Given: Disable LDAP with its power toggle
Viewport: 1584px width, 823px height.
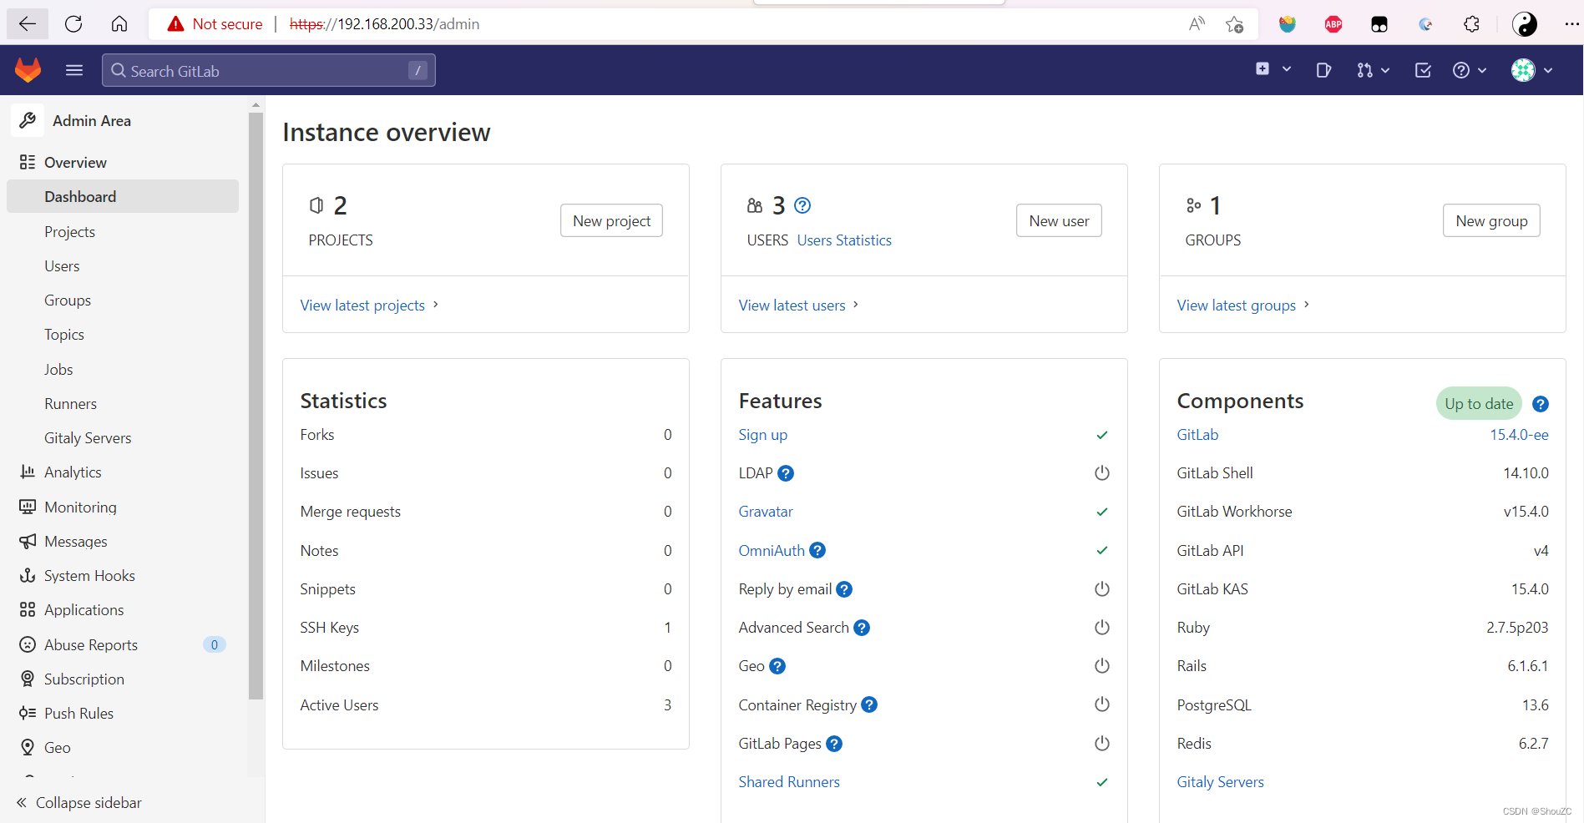Looking at the screenshot, I should (1101, 472).
